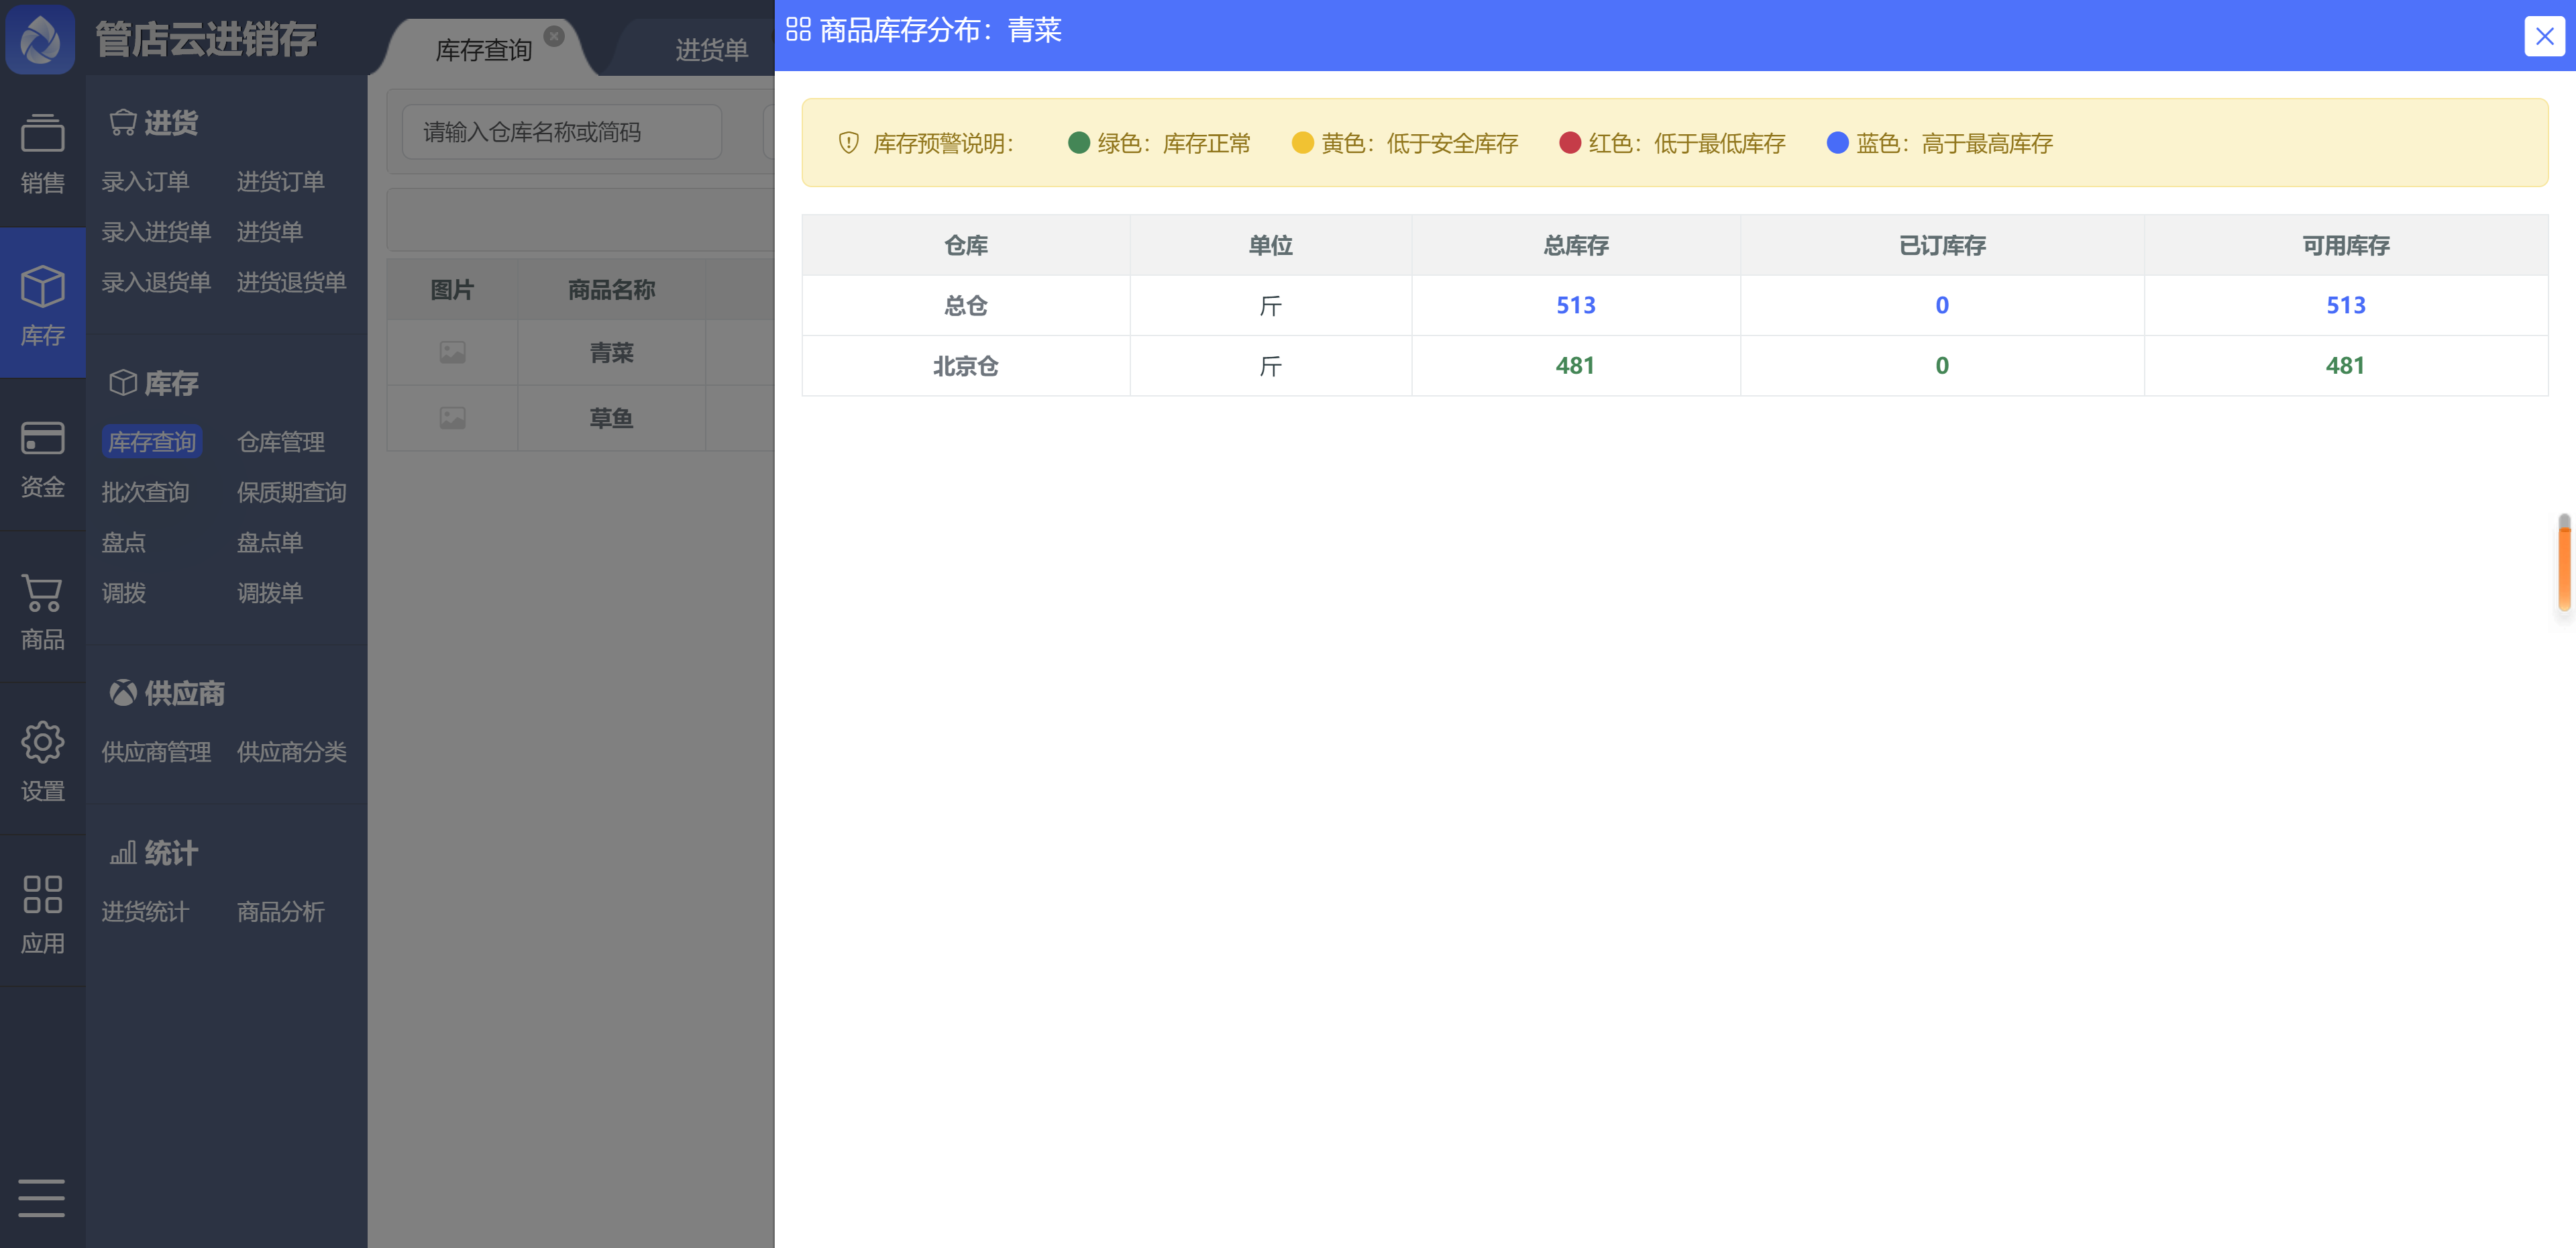
Task: Click the 进货 section header icon
Action: pos(123,122)
